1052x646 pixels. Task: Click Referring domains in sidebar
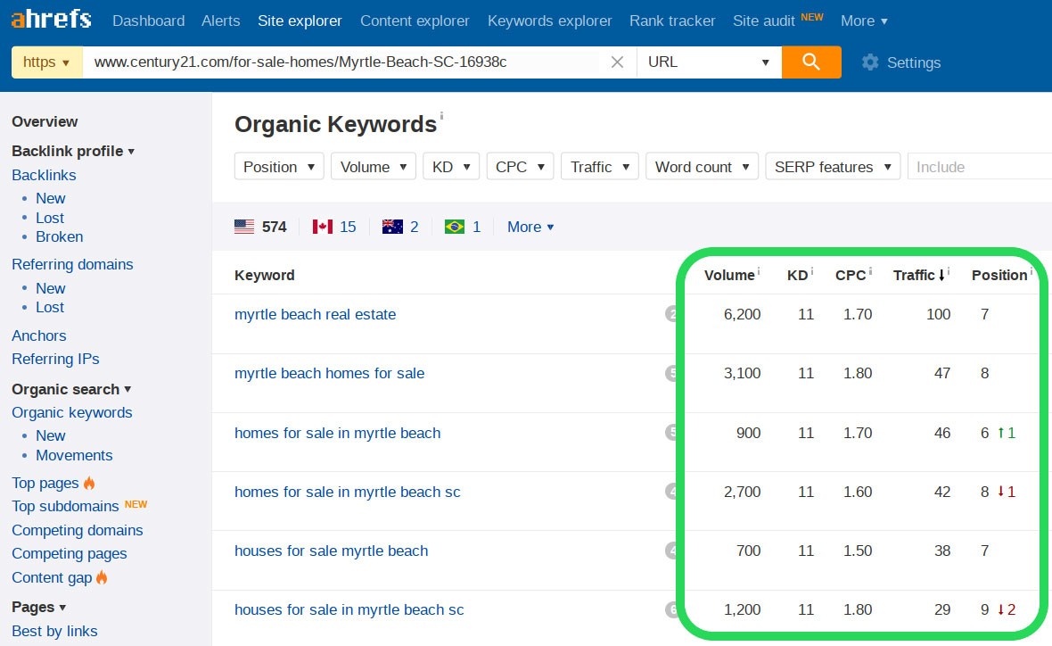[72, 264]
